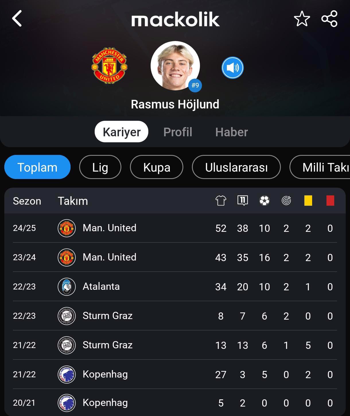Filter stats by Kupa
This screenshot has height=416, width=350.
pos(157,167)
